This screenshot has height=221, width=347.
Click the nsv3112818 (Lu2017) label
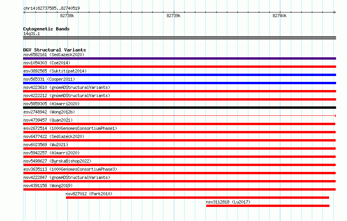click(x=228, y=202)
